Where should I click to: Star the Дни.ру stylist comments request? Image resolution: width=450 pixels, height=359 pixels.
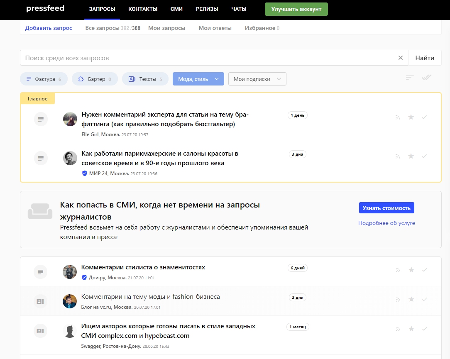(411, 270)
